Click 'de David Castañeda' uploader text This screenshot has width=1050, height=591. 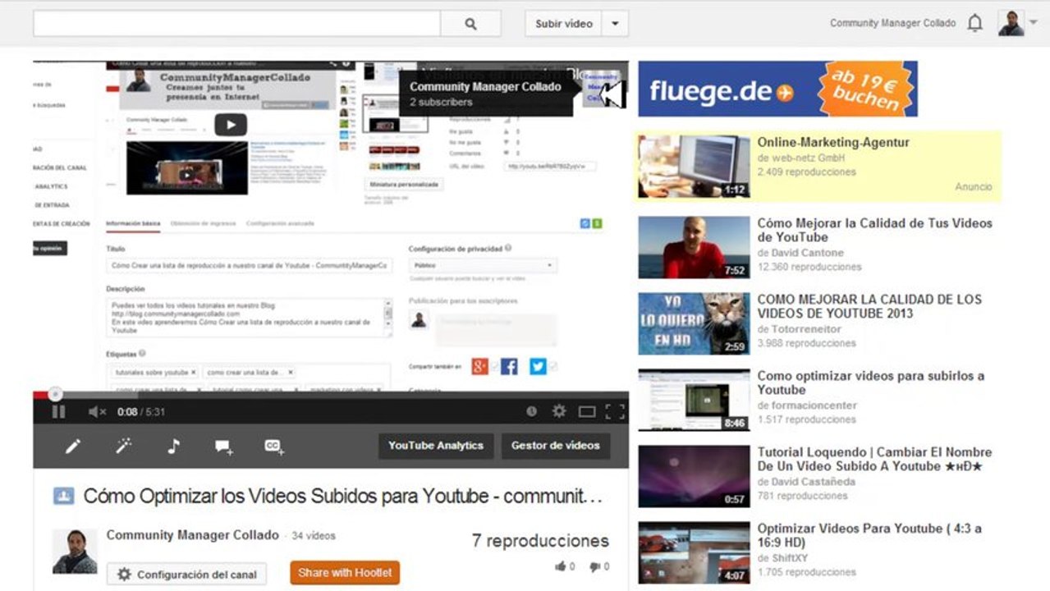[x=806, y=482]
